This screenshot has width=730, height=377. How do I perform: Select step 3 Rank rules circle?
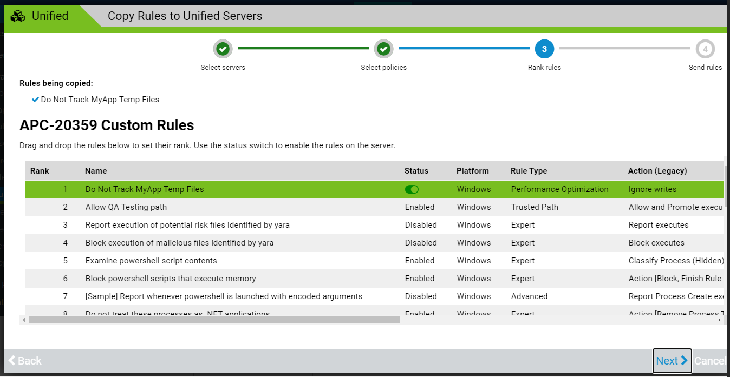point(544,49)
